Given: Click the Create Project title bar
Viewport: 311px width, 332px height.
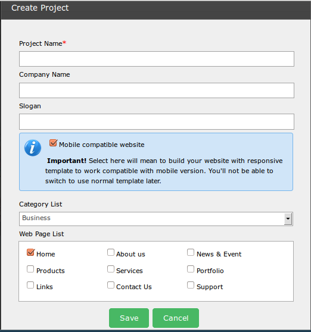Looking at the screenshot, I should click(x=155, y=10).
